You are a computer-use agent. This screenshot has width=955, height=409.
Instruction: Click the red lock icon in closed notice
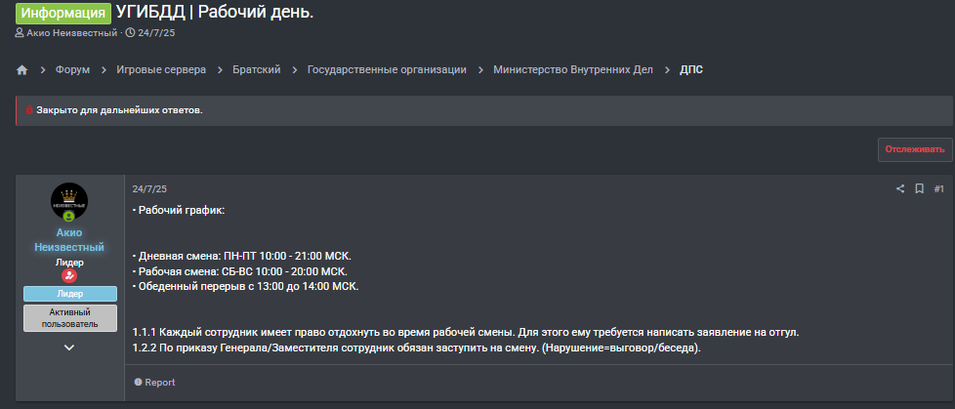click(x=28, y=110)
